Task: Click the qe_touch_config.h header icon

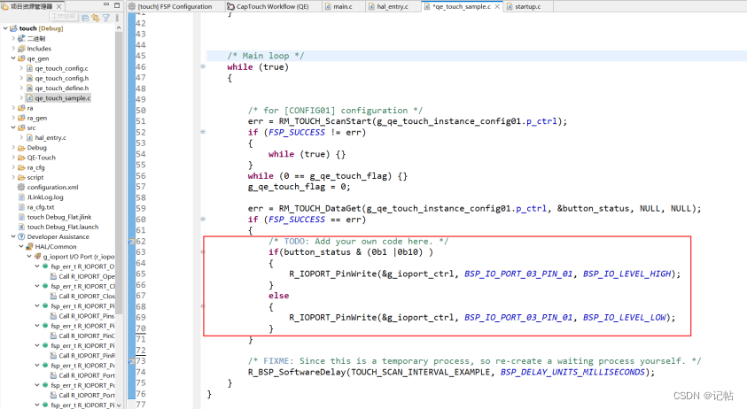Action: coord(29,78)
